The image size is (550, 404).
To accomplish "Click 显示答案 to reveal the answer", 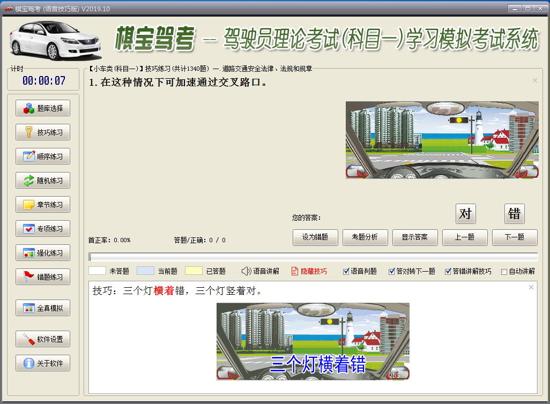I will pyautogui.click(x=415, y=237).
